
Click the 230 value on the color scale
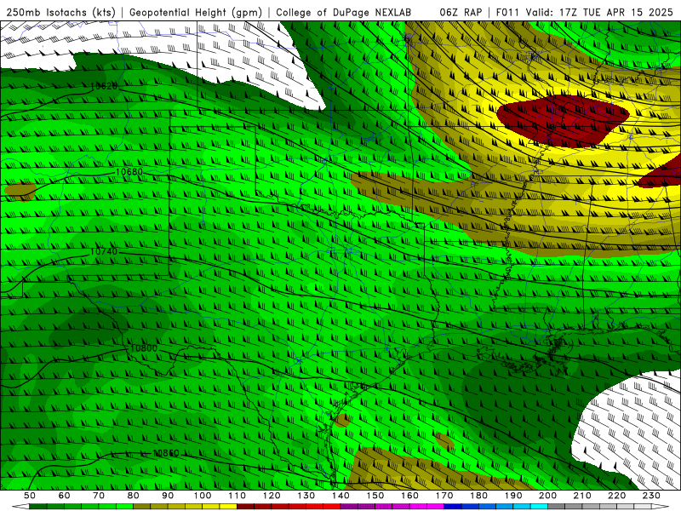651,496
